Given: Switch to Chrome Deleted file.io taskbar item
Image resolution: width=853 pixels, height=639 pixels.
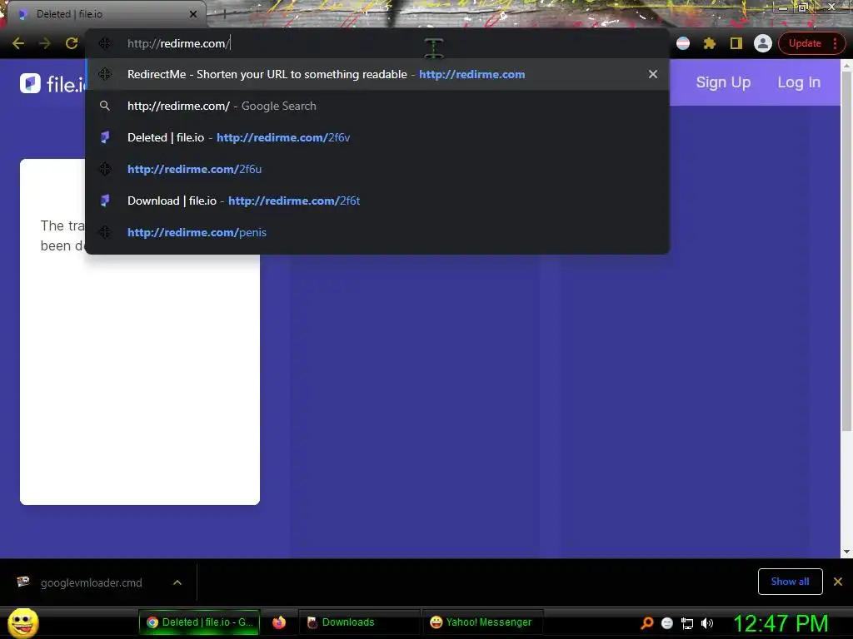Looking at the screenshot, I should (x=199, y=622).
